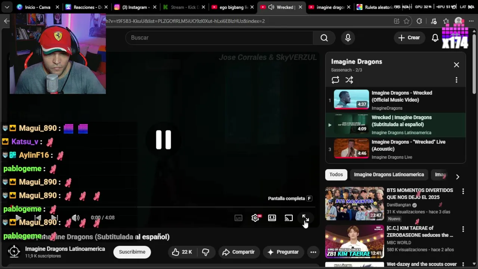Click the Preguntar button
The height and width of the screenshot is (269, 478).
point(283,252)
